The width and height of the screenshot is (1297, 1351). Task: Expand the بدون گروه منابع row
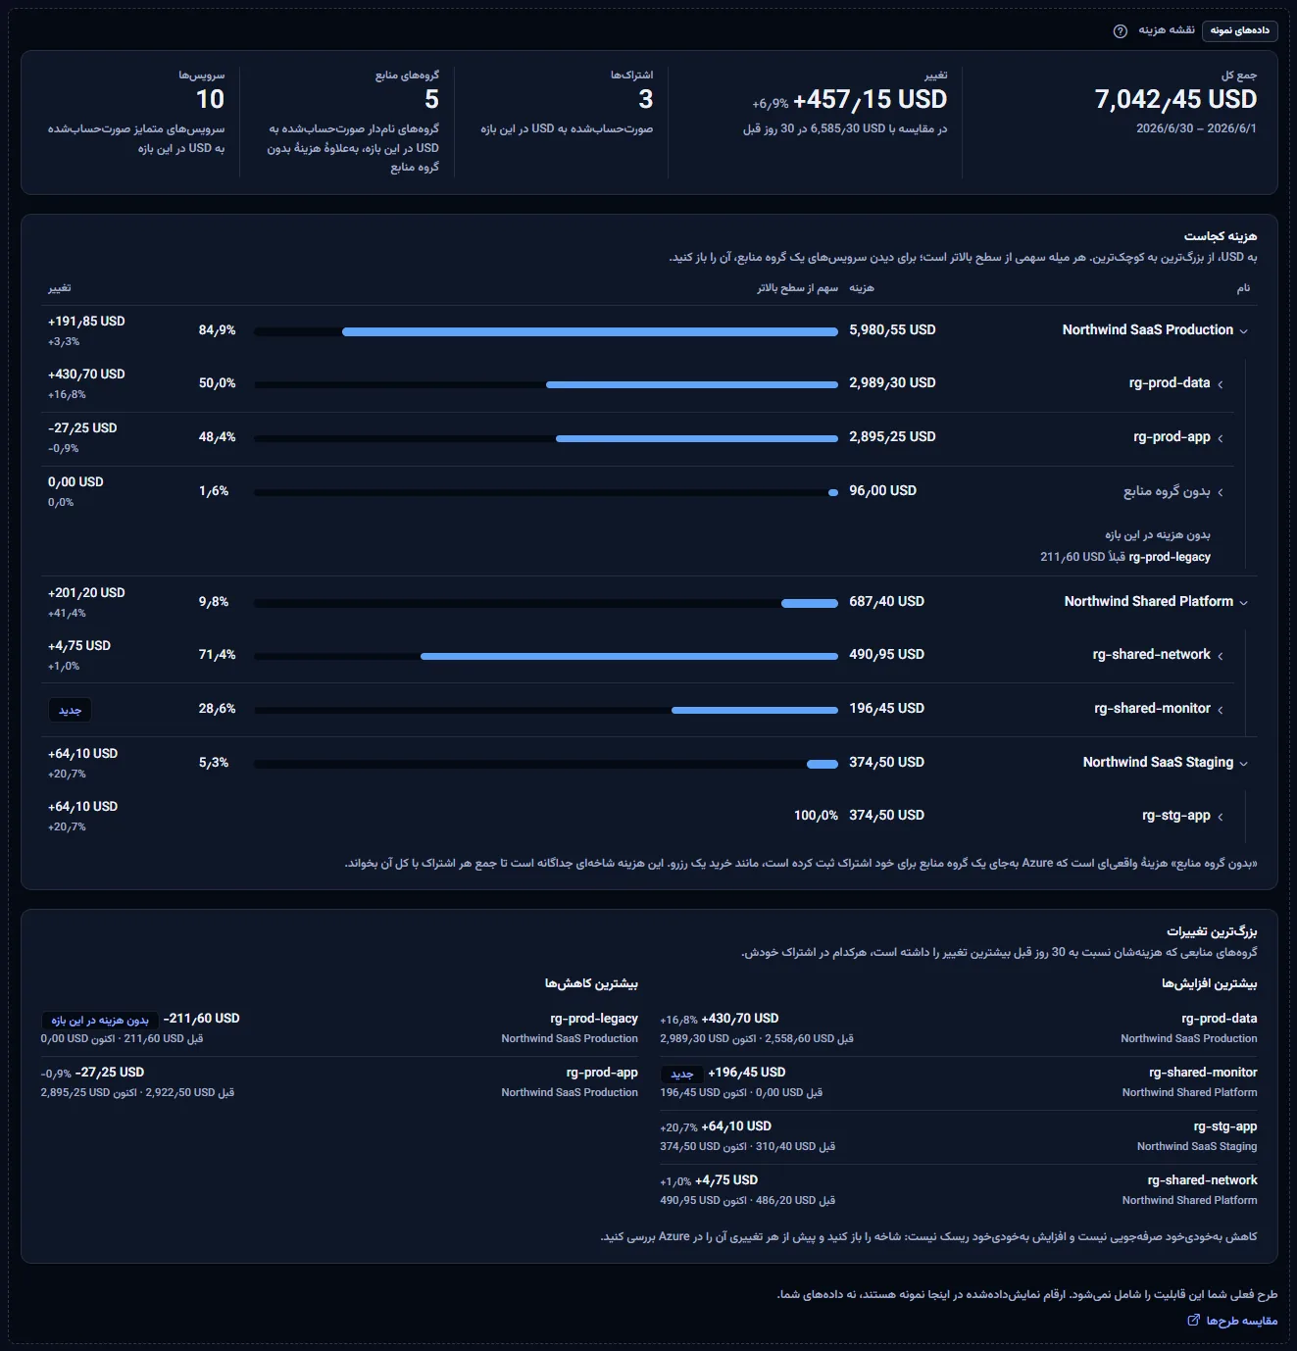pyautogui.click(x=1220, y=492)
